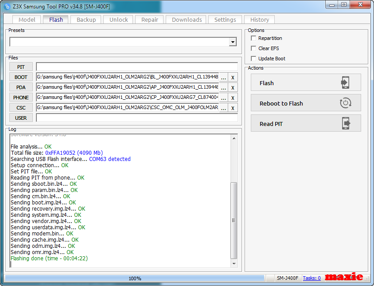Browse for PDA file with ellipsis button
Viewport: 374px width, 286px height.
click(223, 88)
